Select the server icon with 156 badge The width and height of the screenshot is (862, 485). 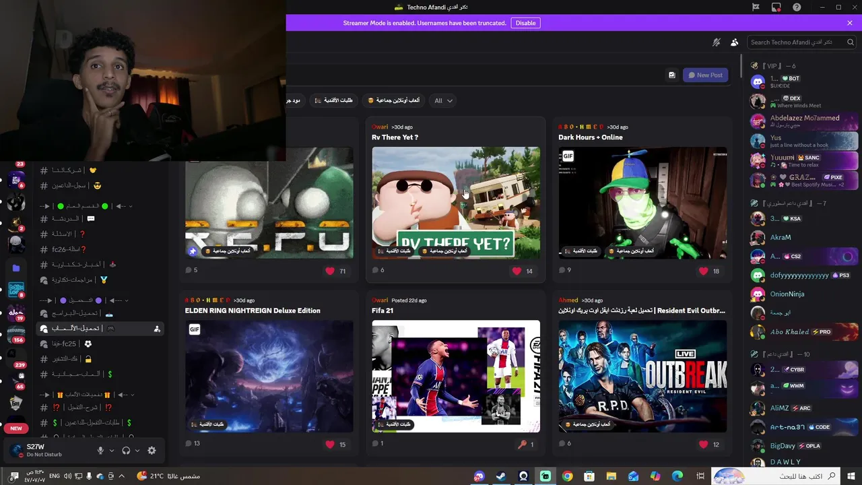point(16,333)
